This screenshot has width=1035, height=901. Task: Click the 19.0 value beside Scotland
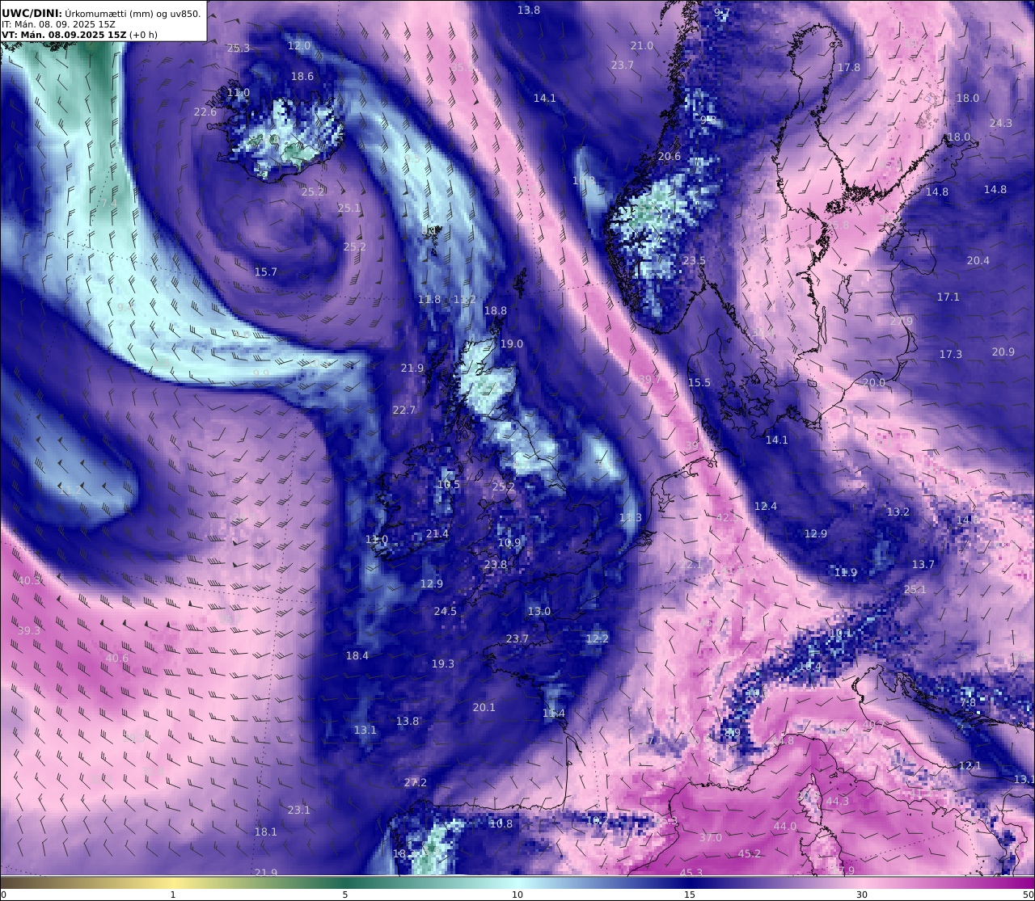click(512, 344)
